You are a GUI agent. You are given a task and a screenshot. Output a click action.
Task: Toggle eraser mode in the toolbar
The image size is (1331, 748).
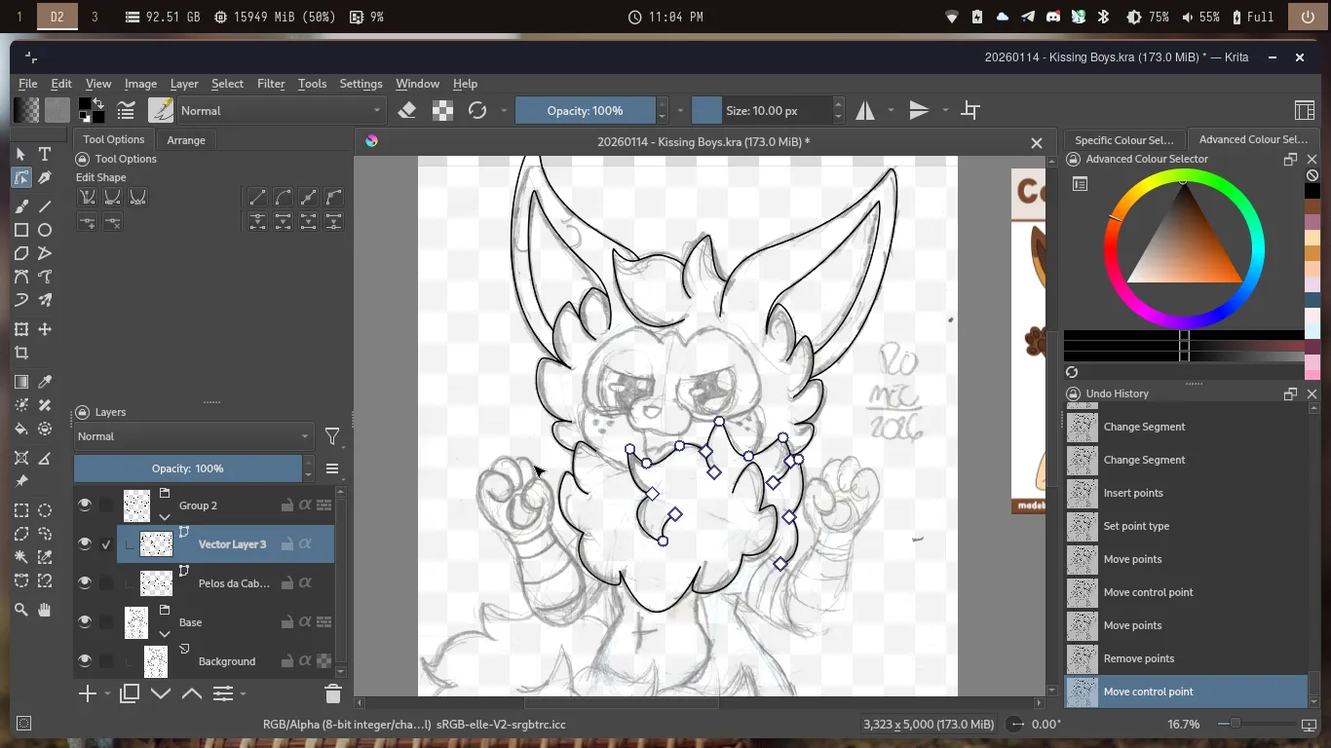click(x=407, y=111)
